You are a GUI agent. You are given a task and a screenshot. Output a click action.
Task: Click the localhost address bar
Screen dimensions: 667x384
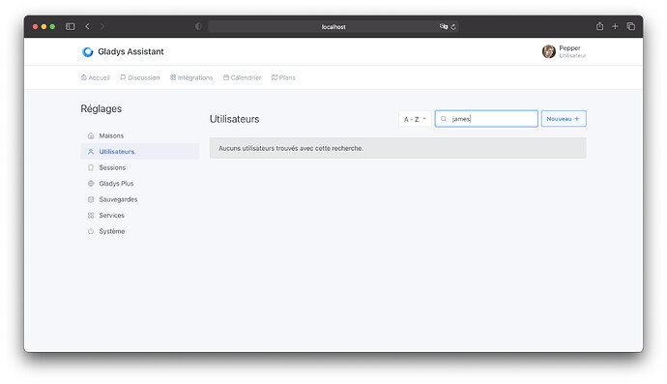[333, 26]
